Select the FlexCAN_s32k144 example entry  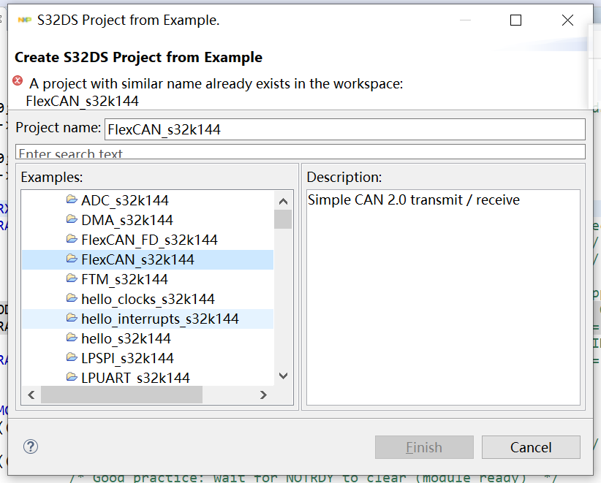coord(137,259)
